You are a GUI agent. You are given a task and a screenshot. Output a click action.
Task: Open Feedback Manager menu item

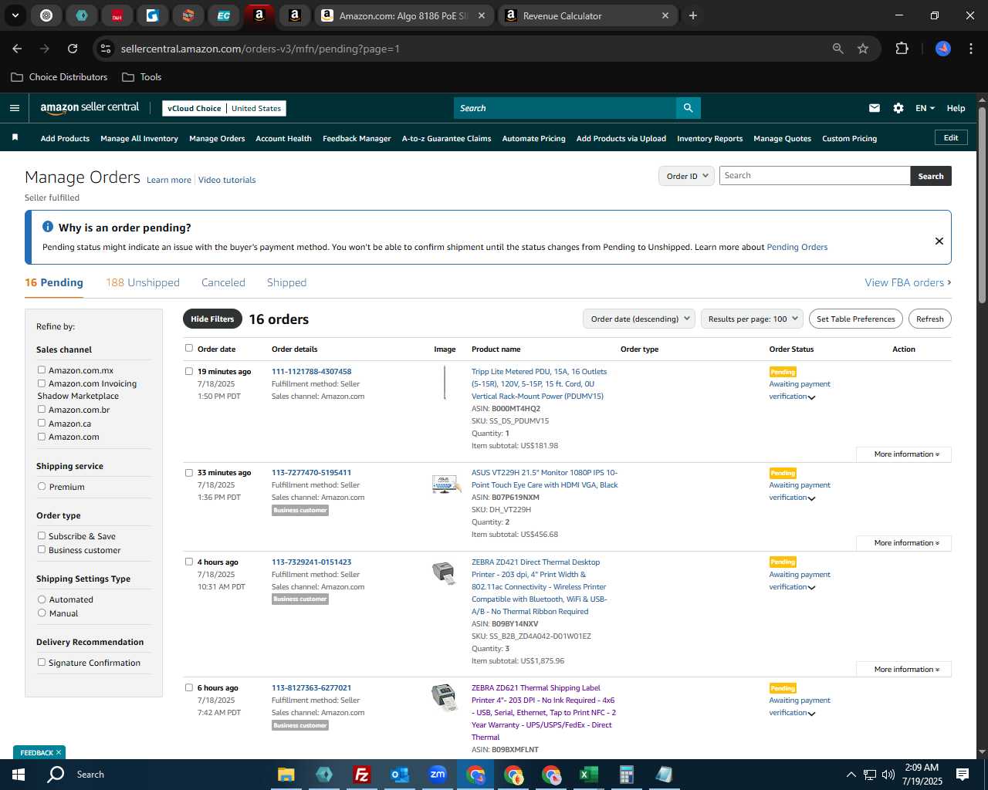357,139
